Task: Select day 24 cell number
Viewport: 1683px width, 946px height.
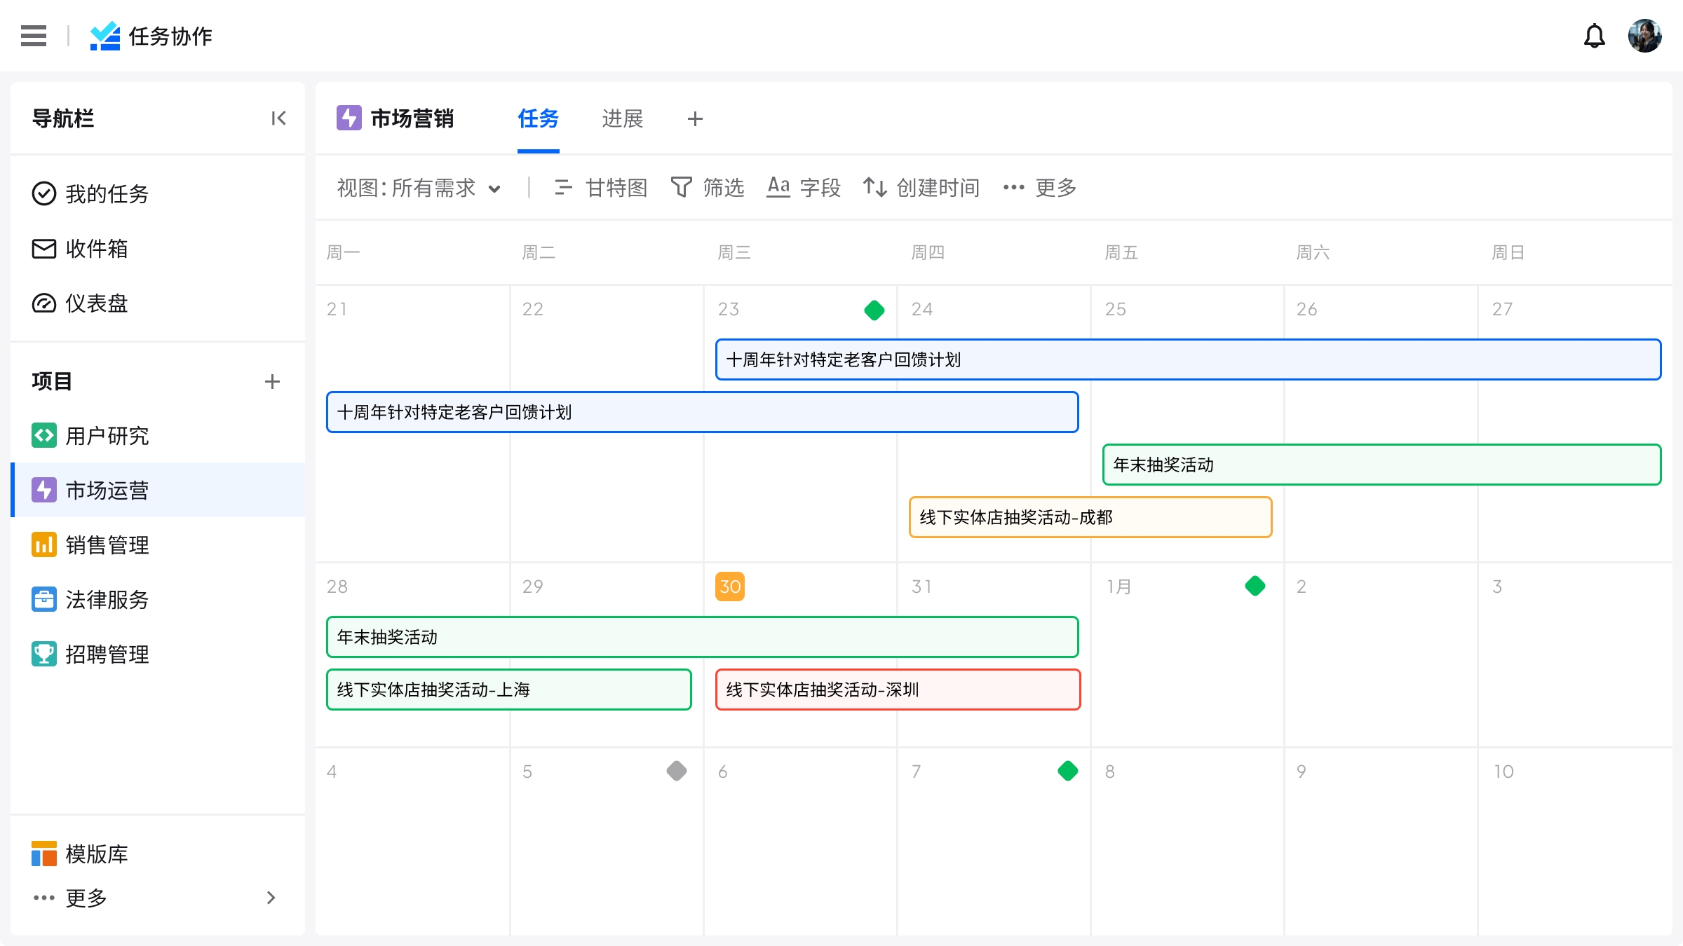Action: pyautogui.click(x=922, y=309)
